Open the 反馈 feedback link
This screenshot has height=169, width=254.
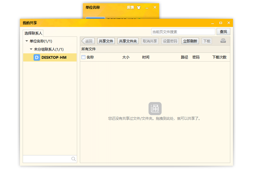click(130, 7)
